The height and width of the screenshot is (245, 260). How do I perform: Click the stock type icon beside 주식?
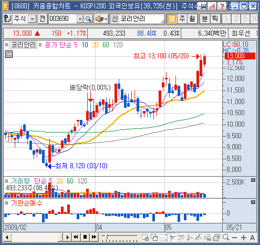coord(7,18)
